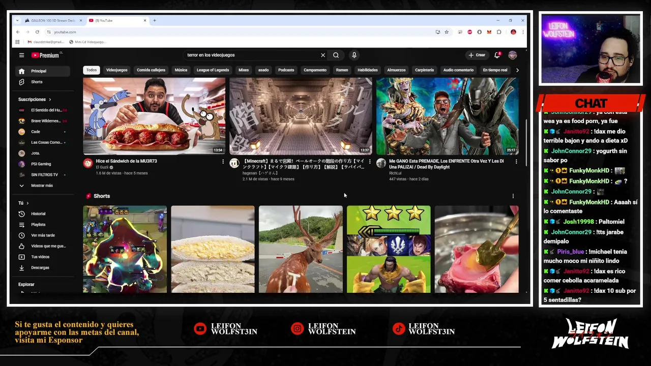Open the YouTube hamburger guide menu

(x=21, y=55)
